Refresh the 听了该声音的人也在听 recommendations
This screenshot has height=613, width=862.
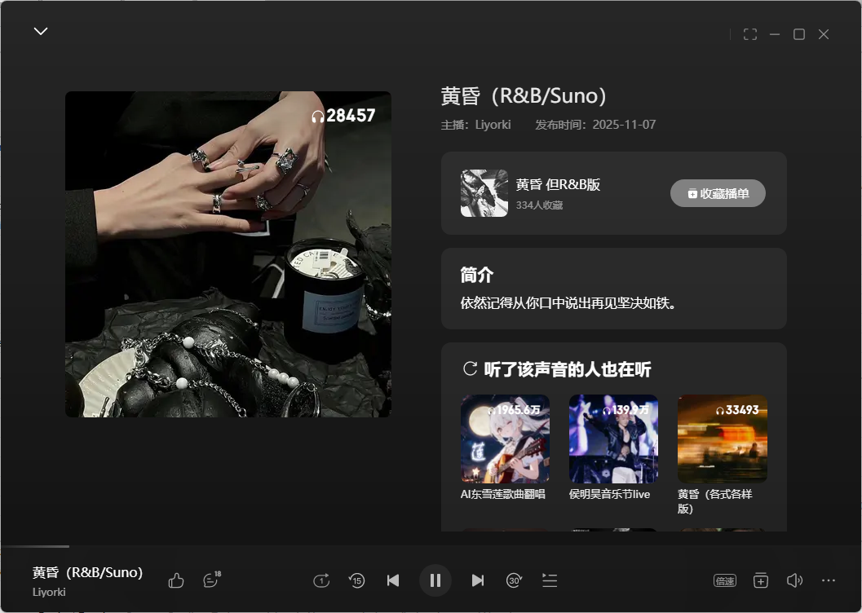[470, 369]
